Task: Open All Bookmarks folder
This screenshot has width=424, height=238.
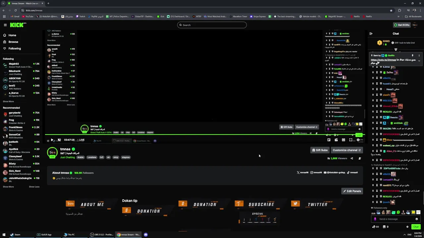Action: 413,17
